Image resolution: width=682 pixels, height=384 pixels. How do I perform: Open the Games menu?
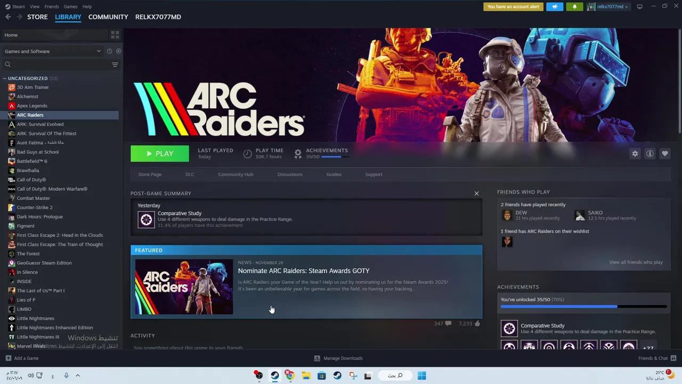[x=70, y=6]
